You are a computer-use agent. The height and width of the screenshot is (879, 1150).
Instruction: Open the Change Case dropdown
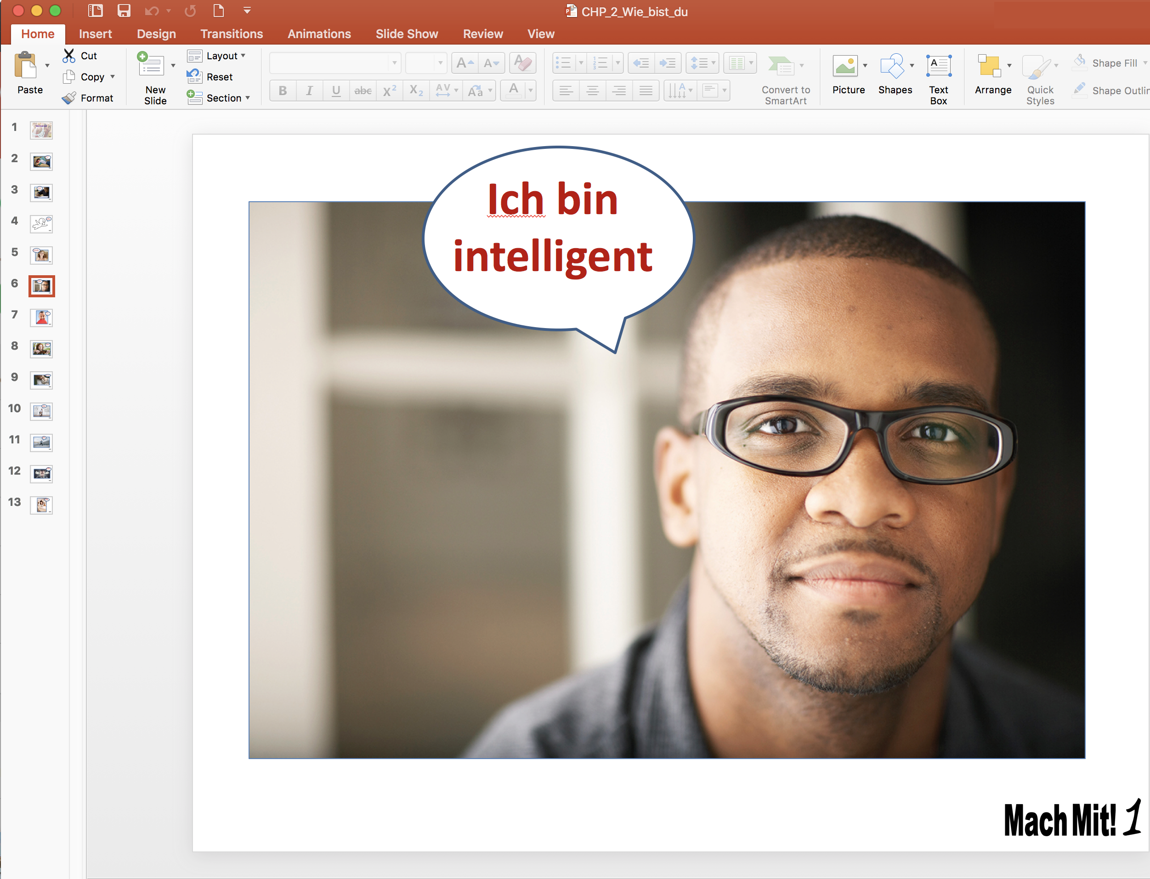point(480,91)
